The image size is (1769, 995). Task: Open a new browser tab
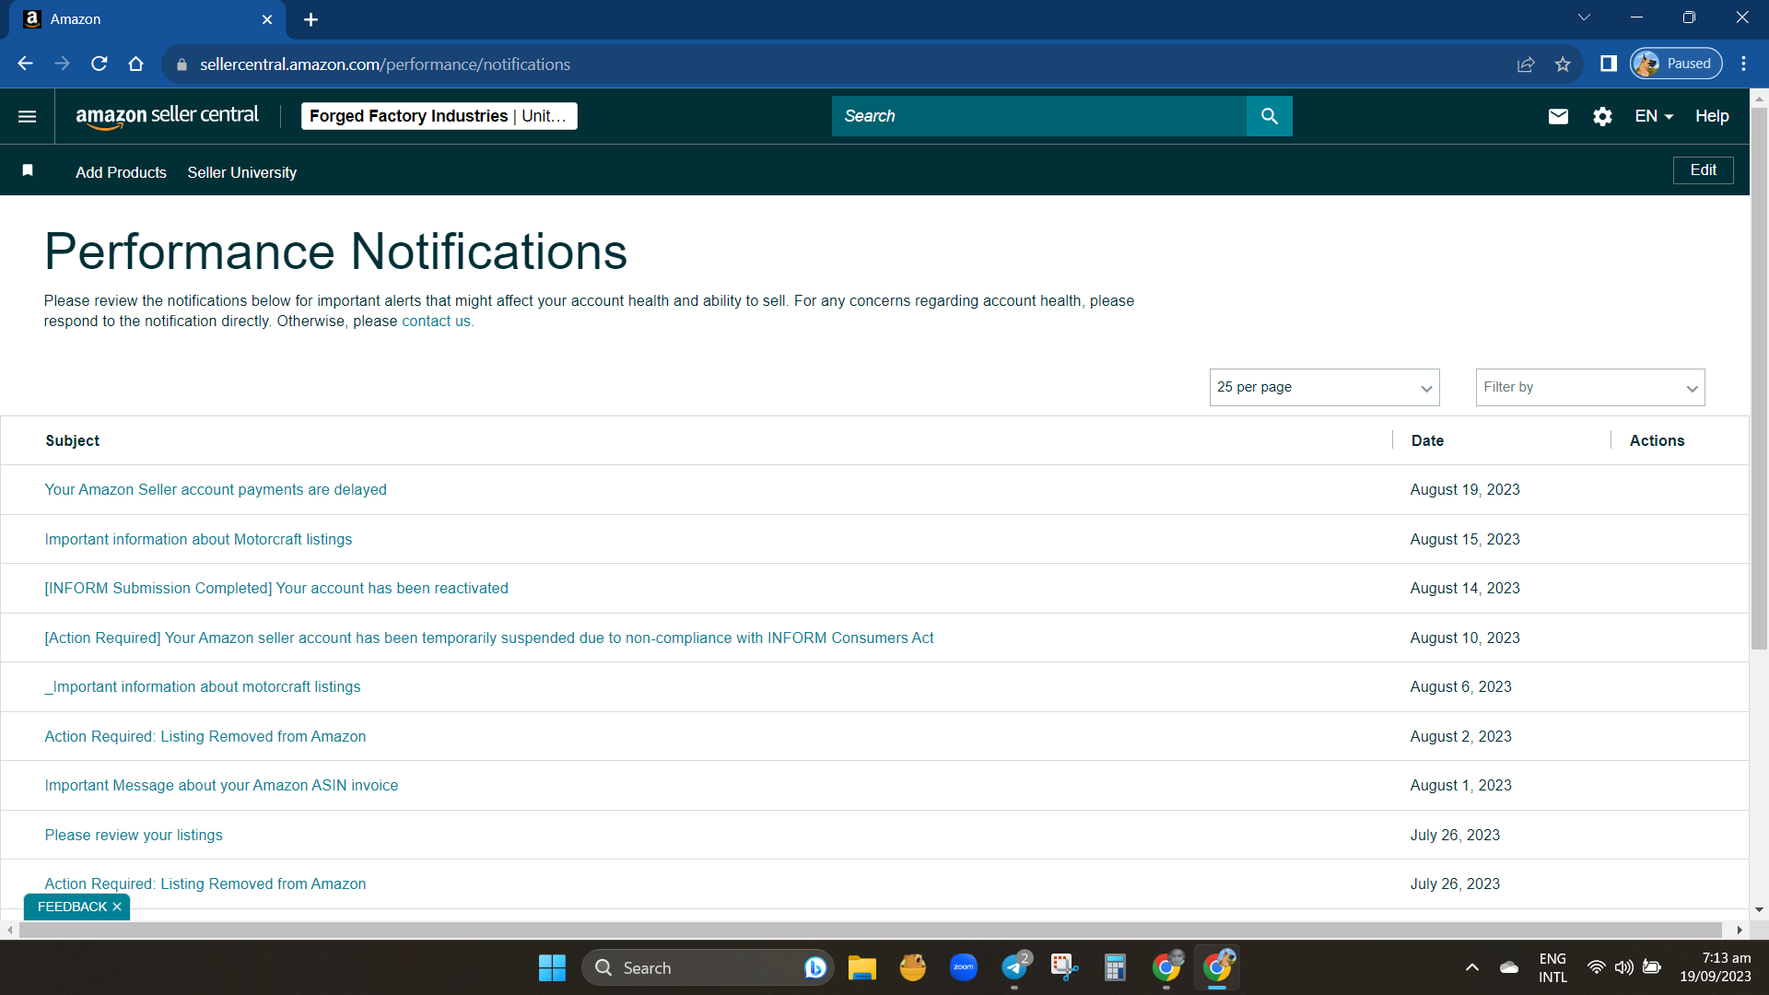pos(310,19)
